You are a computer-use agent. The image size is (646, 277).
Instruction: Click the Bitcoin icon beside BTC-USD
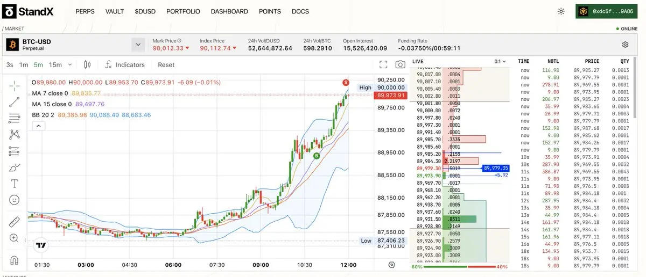[x=12, y=45]
